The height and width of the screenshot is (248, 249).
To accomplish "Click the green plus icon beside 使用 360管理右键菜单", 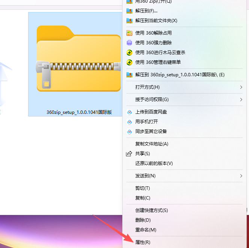I will coord(129,62).
